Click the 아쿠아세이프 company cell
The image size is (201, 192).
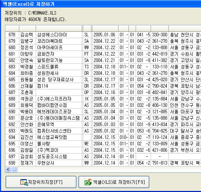59,48
